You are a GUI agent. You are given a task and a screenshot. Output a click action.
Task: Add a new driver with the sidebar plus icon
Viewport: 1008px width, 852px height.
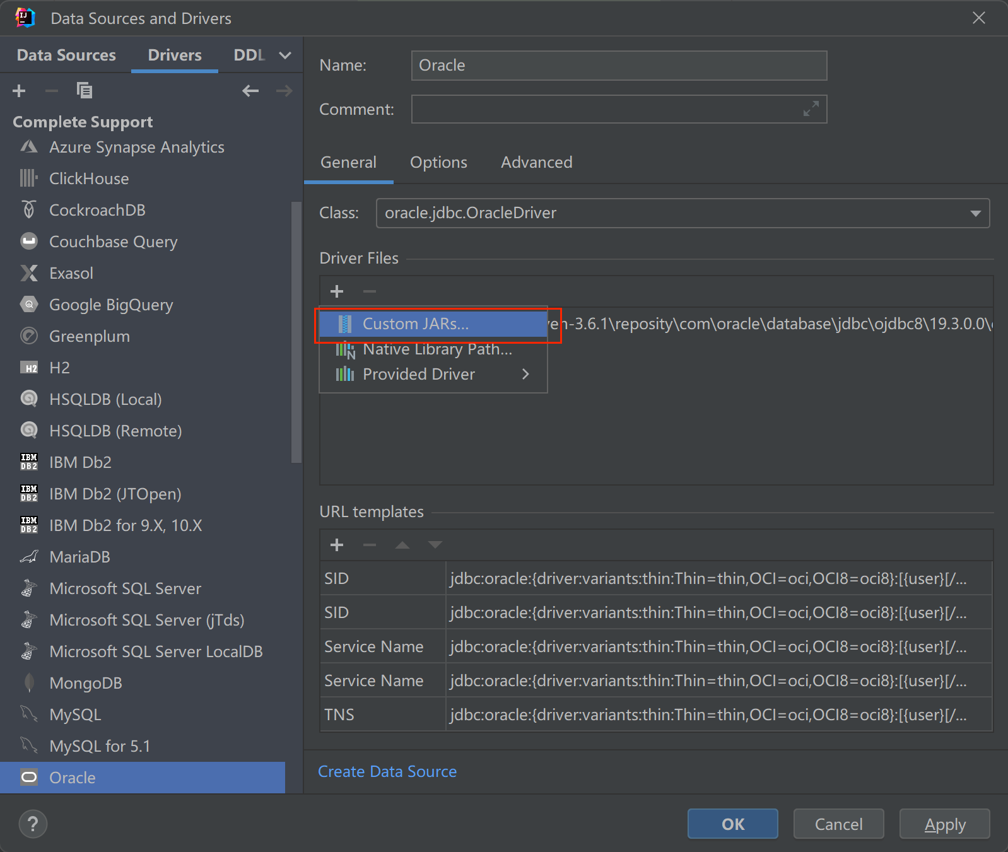(19, 91)
